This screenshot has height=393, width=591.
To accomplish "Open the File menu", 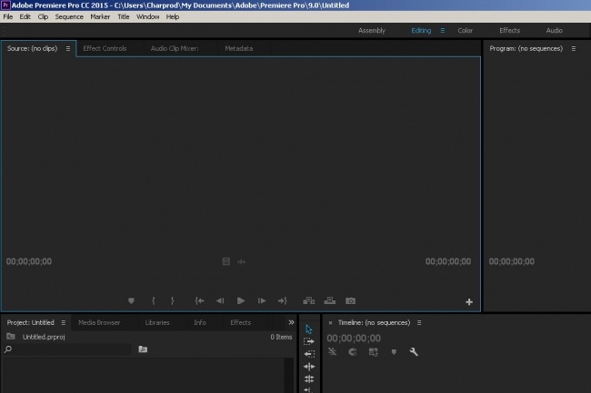I will [8, 17].
